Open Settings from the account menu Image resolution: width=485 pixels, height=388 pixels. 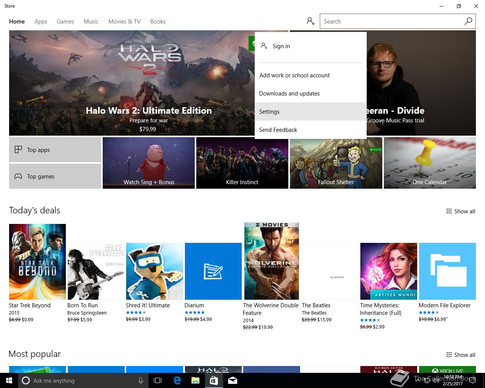[x=311, y=111]
